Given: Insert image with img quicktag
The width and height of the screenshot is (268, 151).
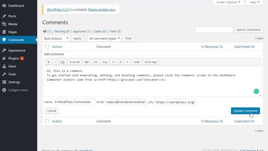Looking at the screenshot, I should click(105, 62).
